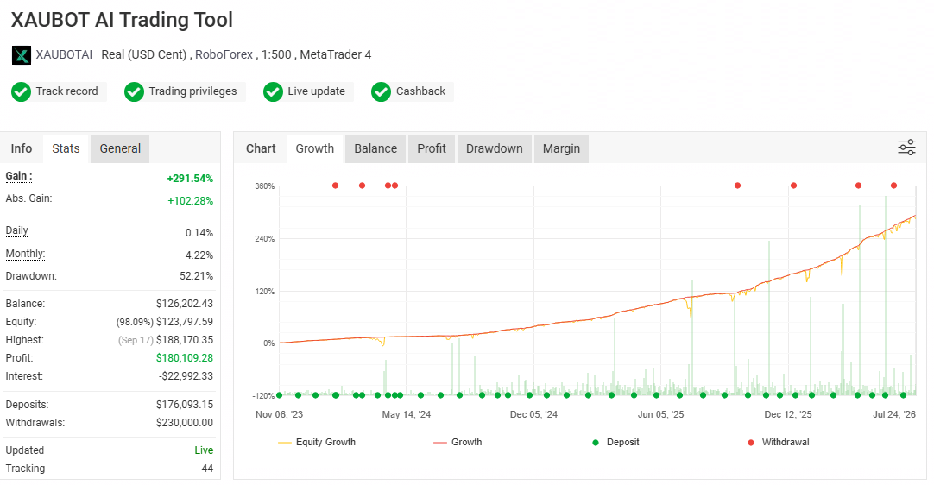Switch to the Stats tab
Viewport: 934px width, 485px height.
(66, 149)
